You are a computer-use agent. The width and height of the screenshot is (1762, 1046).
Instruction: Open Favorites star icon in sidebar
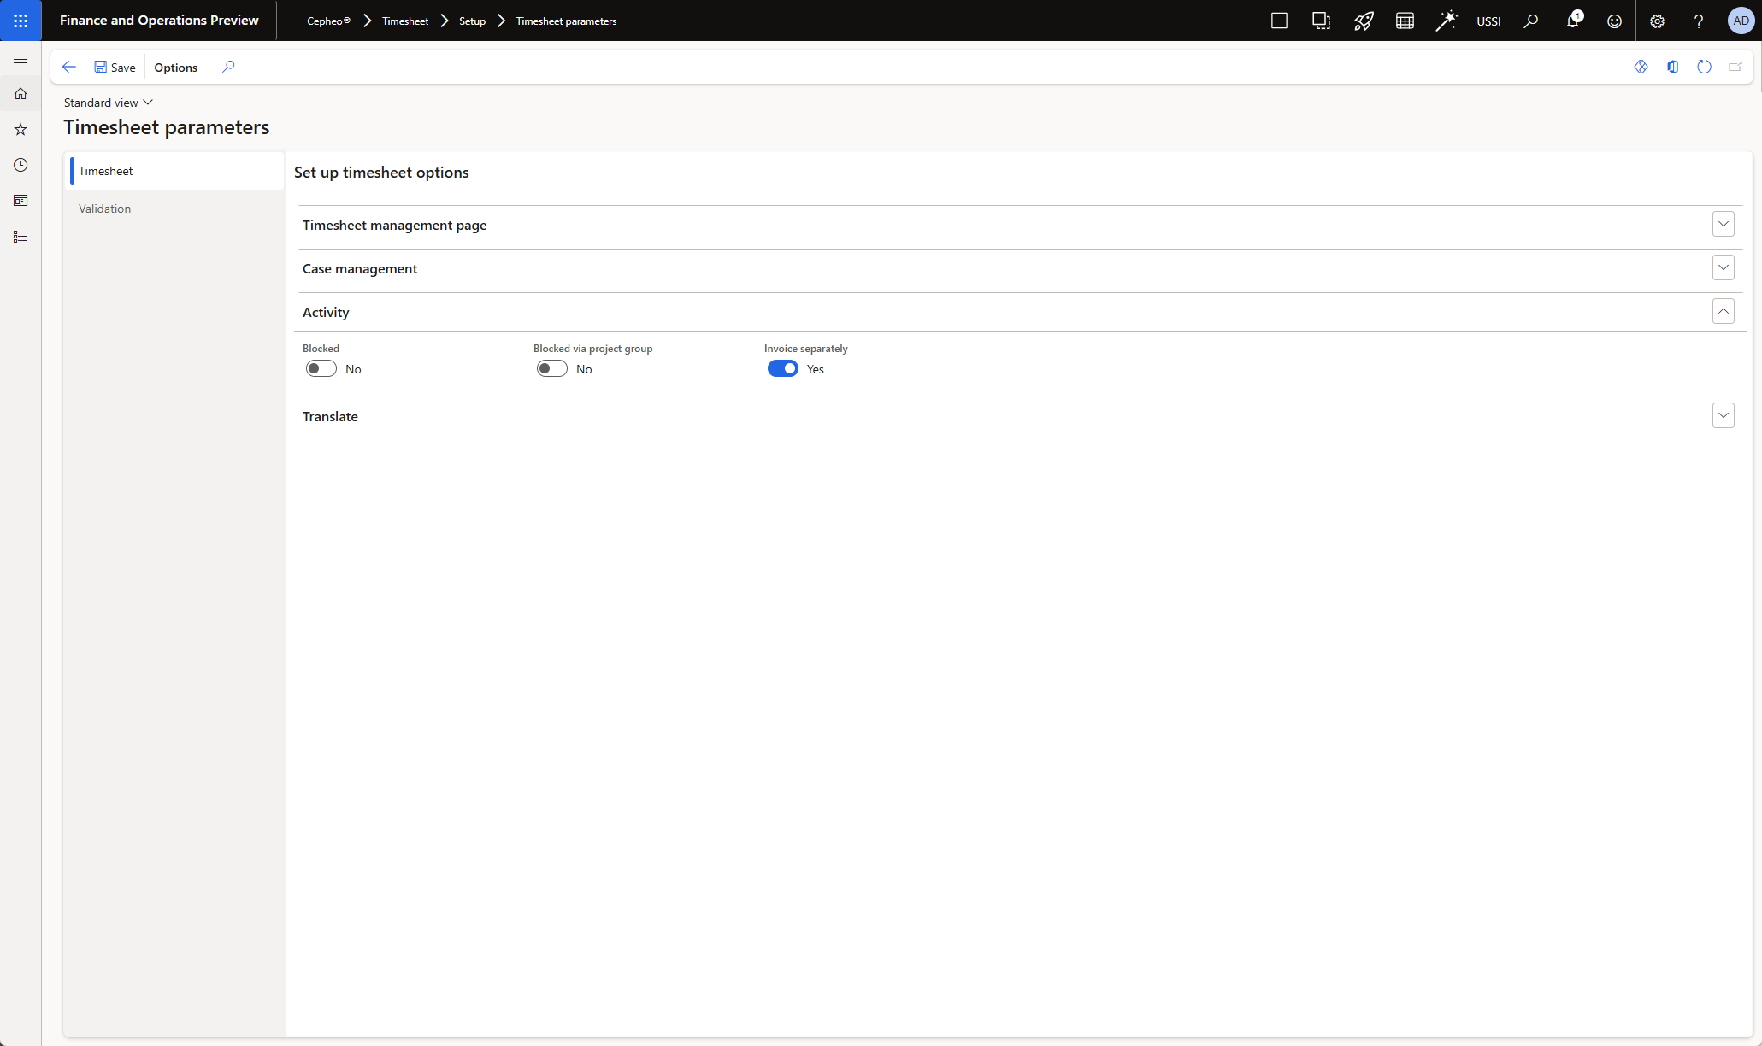point(21,130)
